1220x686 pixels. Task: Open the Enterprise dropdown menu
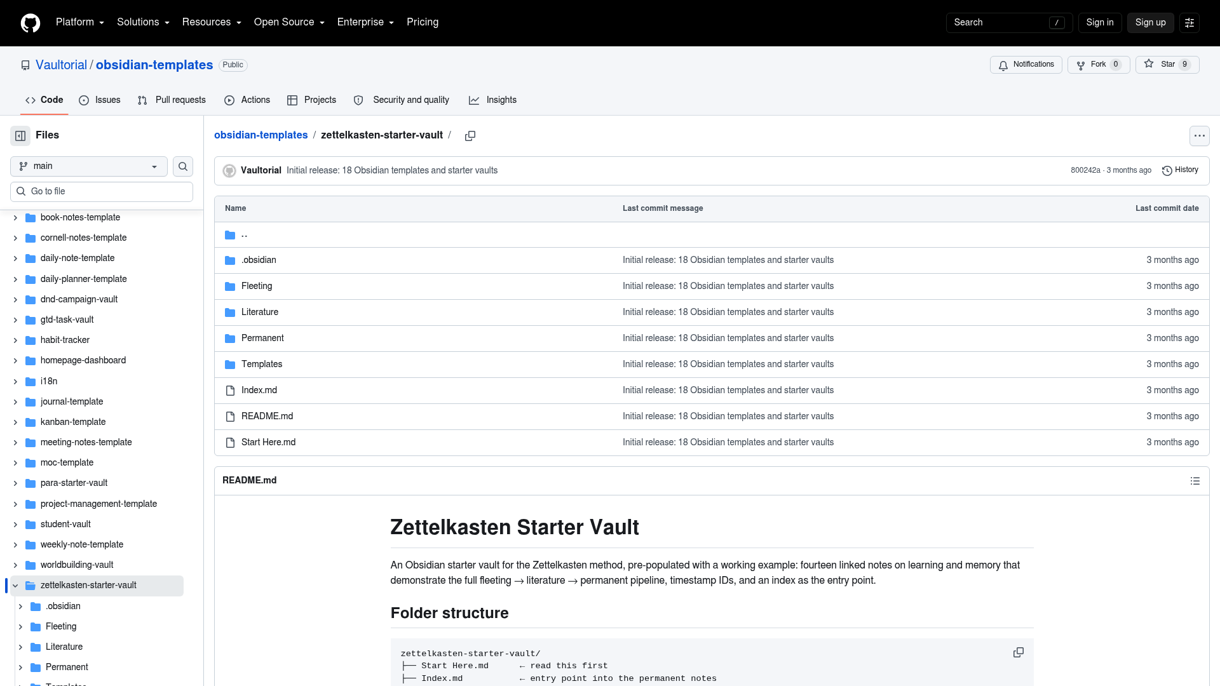(365, 22)
